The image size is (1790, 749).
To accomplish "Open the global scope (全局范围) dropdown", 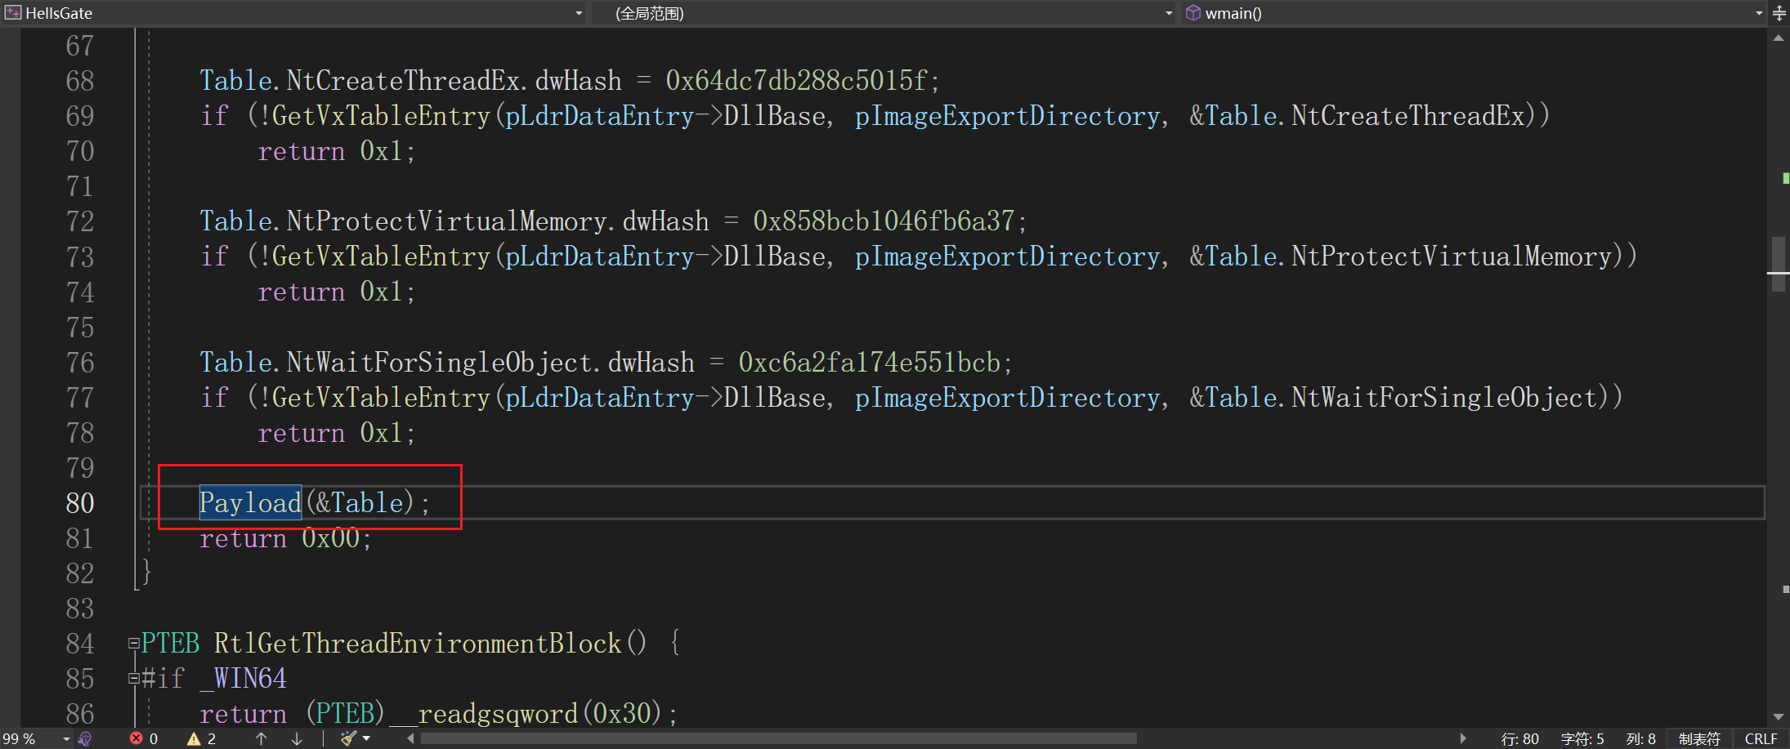I will point(1168,13).
